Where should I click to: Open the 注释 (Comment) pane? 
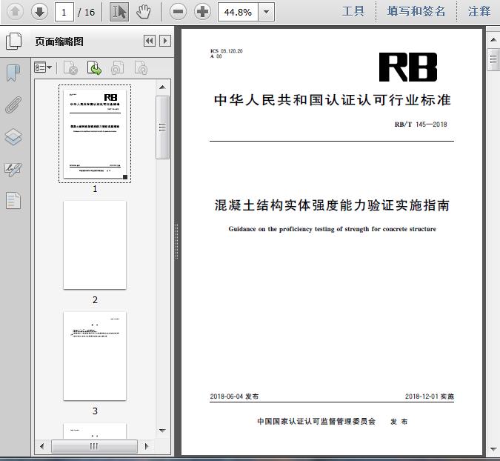[479, 11]
